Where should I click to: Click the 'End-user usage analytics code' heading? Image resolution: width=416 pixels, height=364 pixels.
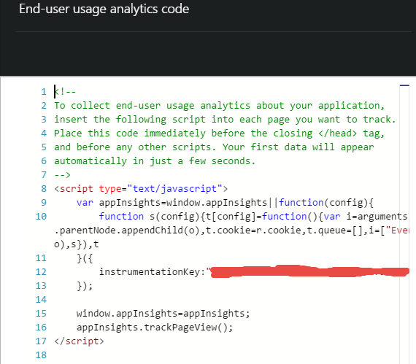click(104, 9)
